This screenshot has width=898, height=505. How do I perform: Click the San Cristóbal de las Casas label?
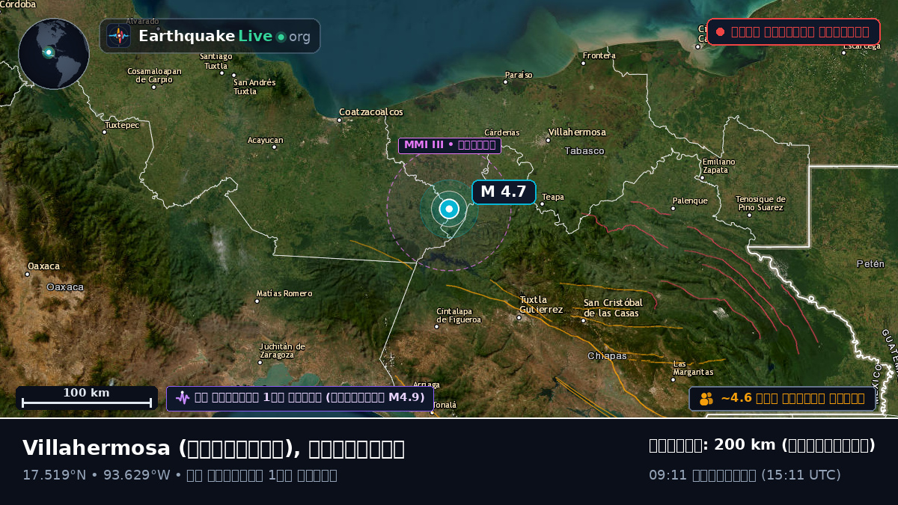pos(613,307)
